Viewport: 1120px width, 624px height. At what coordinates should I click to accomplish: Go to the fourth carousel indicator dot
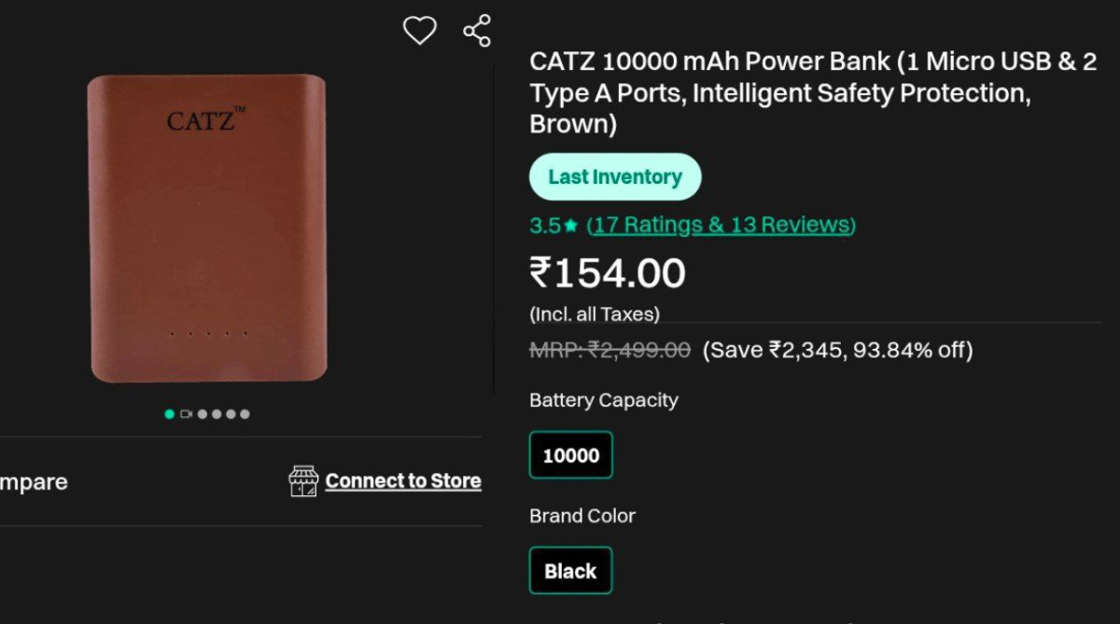(x=217, y=414)
